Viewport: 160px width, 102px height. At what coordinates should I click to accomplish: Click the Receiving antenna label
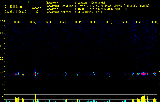tap(59, 12)
